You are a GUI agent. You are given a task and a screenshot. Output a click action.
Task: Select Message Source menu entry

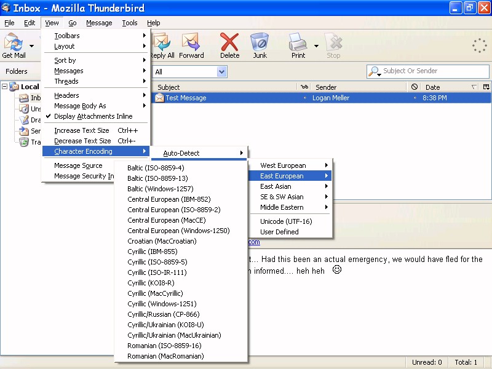pyautogui.click(x=78, y=165)
